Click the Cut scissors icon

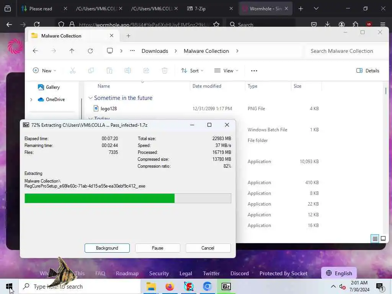(x=72, y=71)
